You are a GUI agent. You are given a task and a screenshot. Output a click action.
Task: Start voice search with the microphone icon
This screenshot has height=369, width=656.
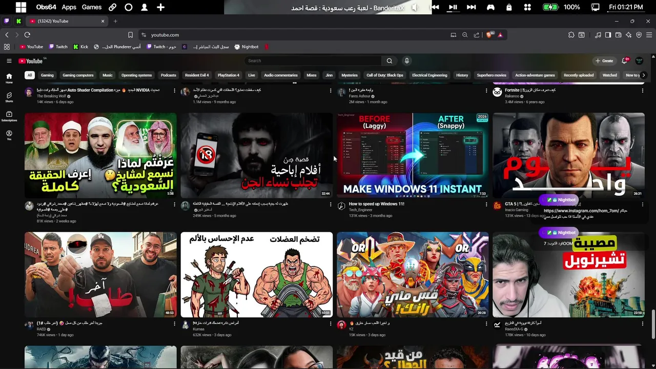[407, 61]
